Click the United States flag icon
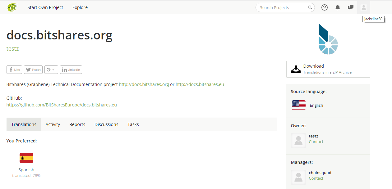The image size is (392, 189). pyautogui.click(x=299, y=105)
